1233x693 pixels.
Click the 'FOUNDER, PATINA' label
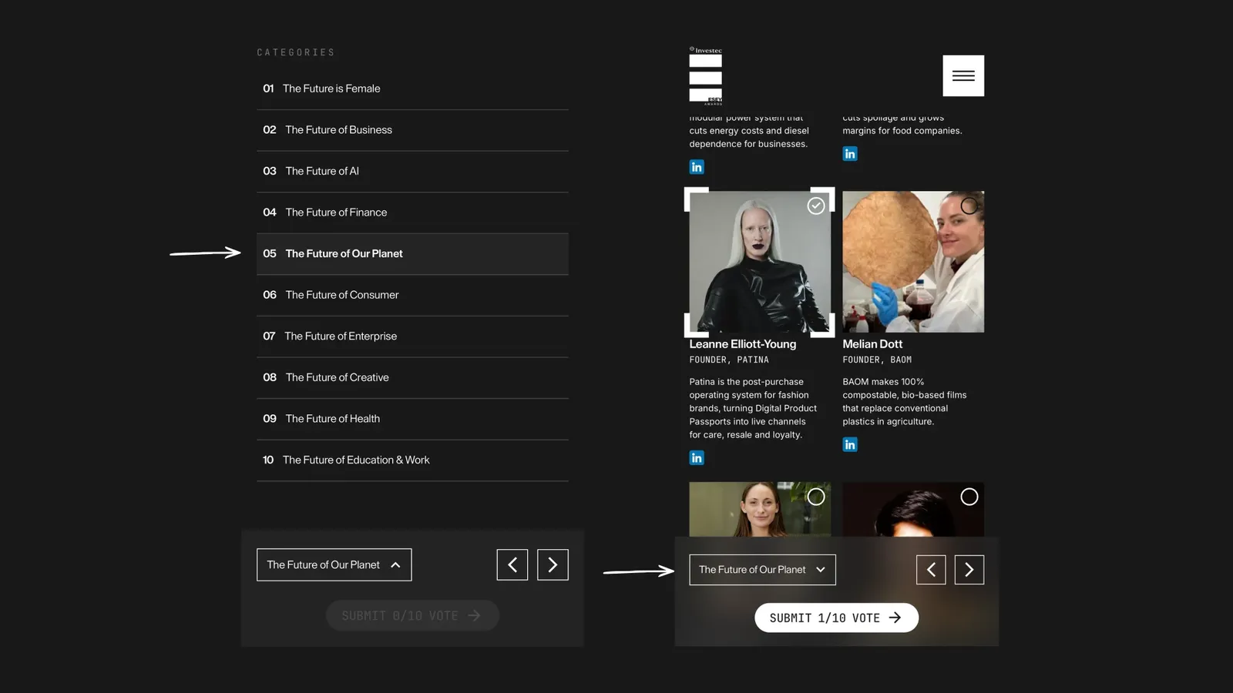point(729,360)
